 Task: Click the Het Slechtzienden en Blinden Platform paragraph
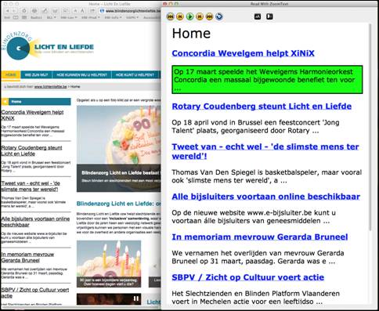click(x=255, y=298)
